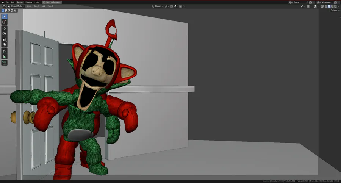
Task: Open the File menu
Action: (x=7, y=2)
